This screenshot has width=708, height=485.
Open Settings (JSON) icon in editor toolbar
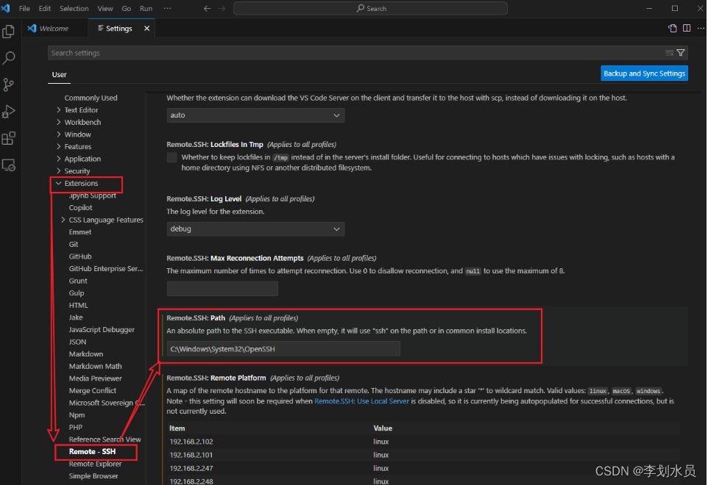[673, 28]
